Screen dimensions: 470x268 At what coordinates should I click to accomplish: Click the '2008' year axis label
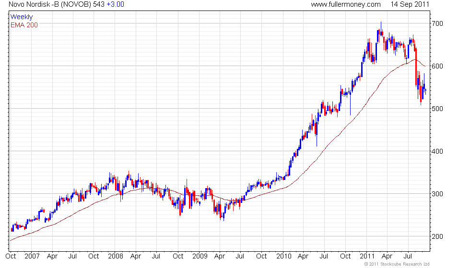pyautogui.click(x=116, y=257)
